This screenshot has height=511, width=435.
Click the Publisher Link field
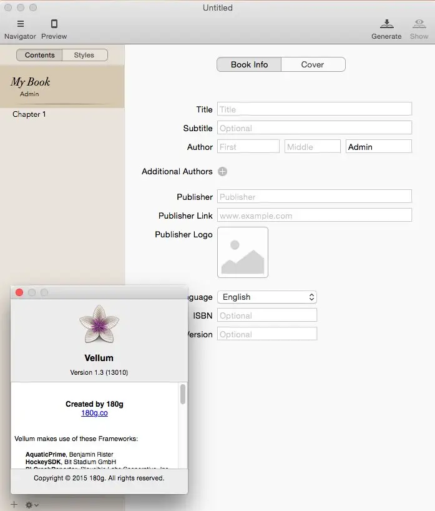point(315,215)
